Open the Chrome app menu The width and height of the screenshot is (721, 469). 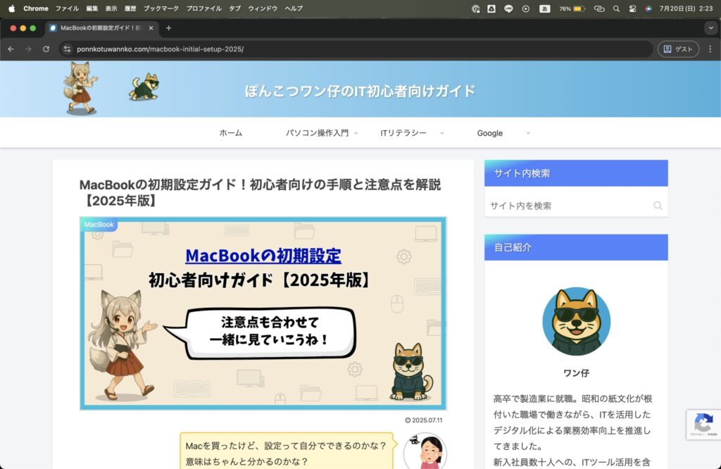tap(36, 8)
